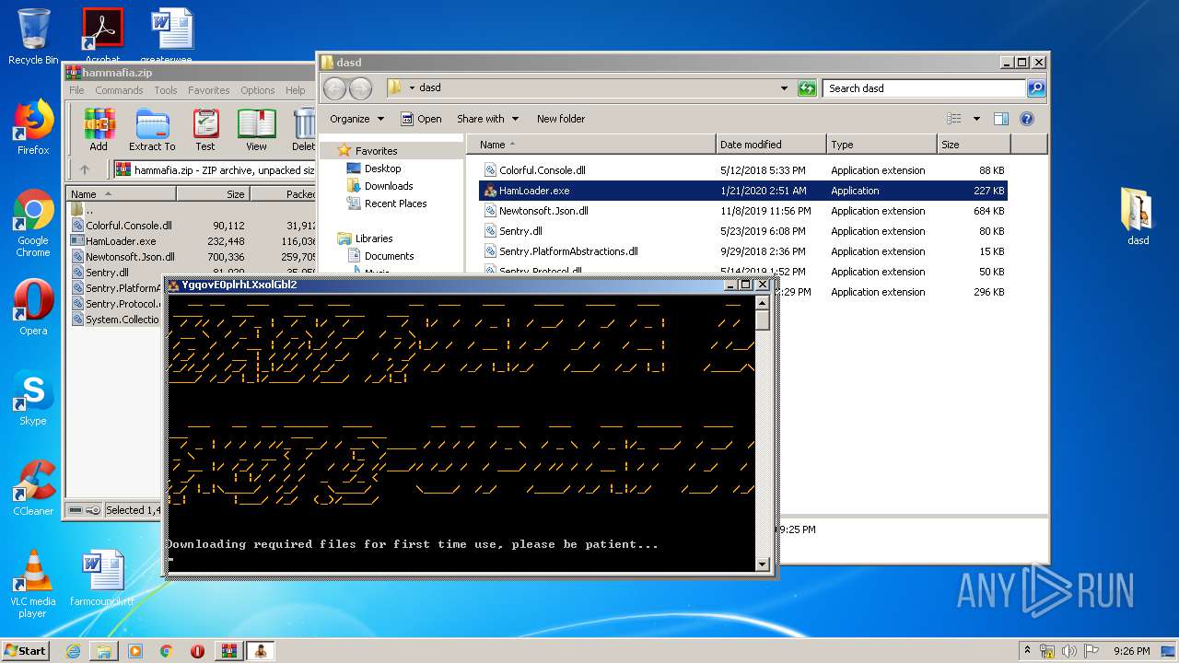Image resolution: width=1179 pixels, height=663 pixels.
Task: Expand the address bar history dropdown
Action: (784, 88)
